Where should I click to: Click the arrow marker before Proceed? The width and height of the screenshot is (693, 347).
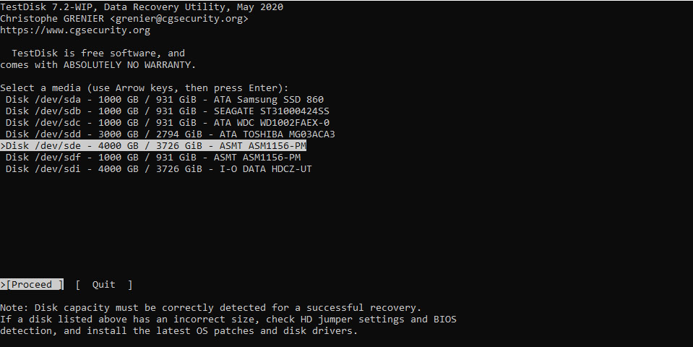point(3,285)
